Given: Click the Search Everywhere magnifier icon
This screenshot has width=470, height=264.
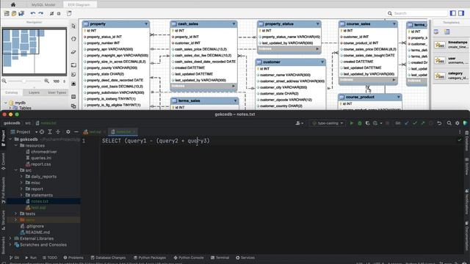Looking at the screenshot, I should click(449, 123).
